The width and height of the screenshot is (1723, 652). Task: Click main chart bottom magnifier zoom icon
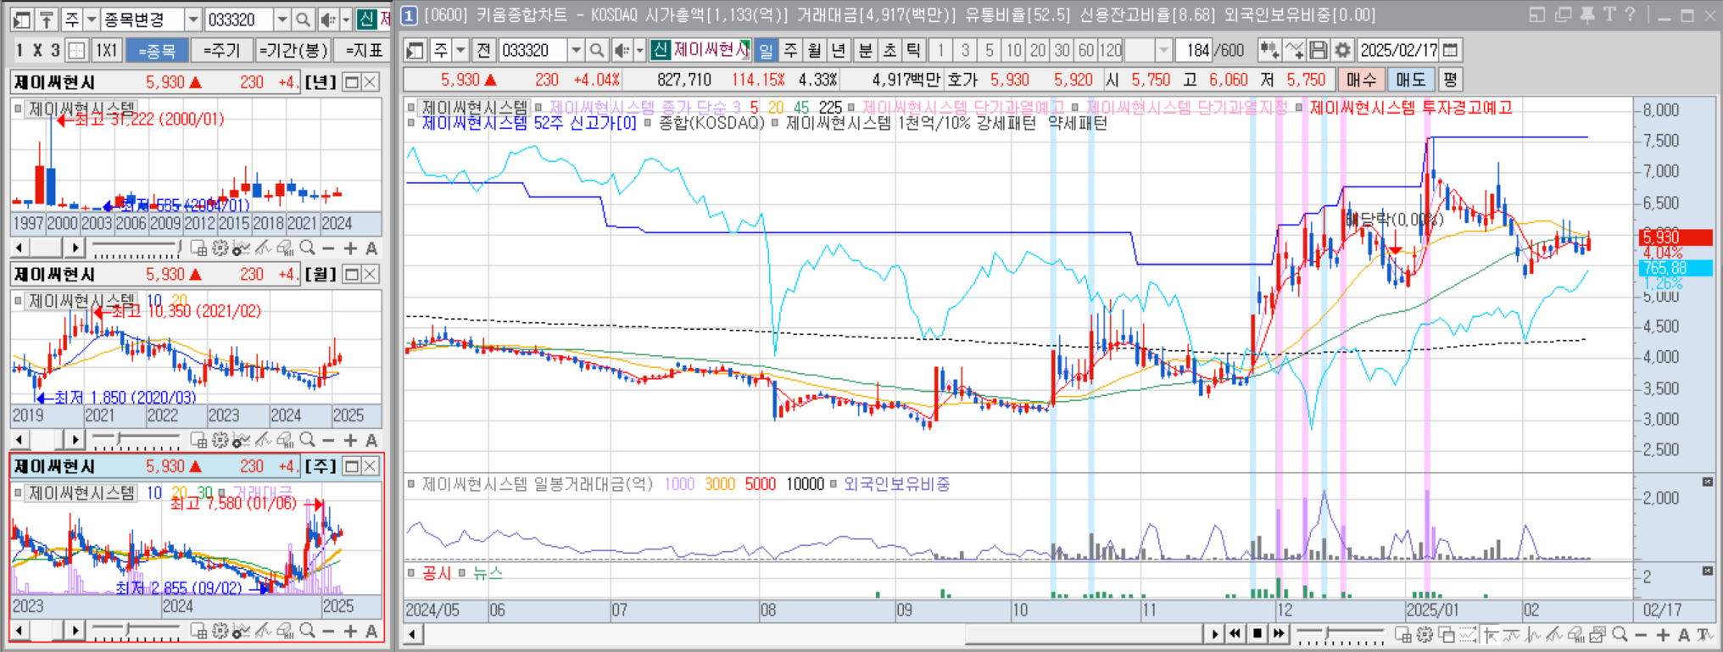(1620, 634)
